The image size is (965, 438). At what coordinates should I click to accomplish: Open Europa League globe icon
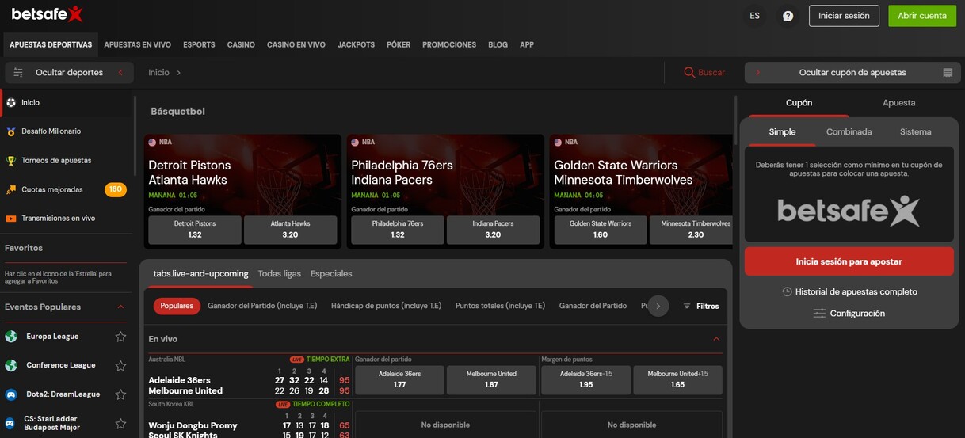11,337
